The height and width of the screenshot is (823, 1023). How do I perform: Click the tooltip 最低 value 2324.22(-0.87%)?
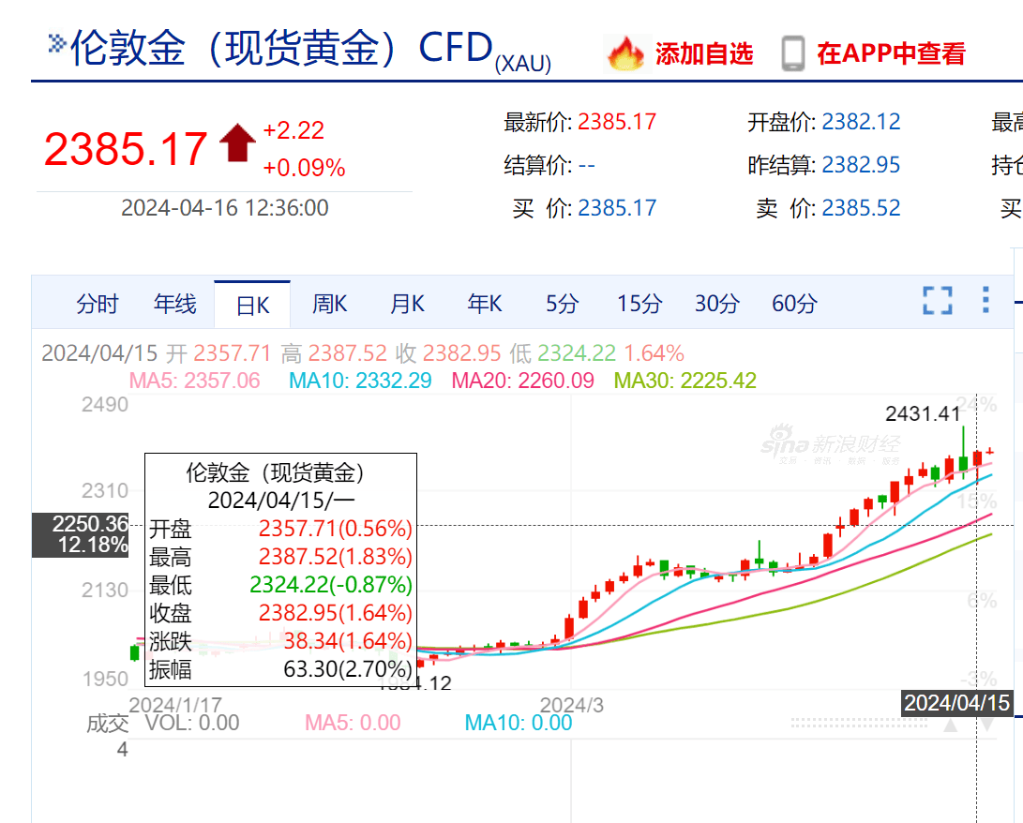tap(331, 584)
